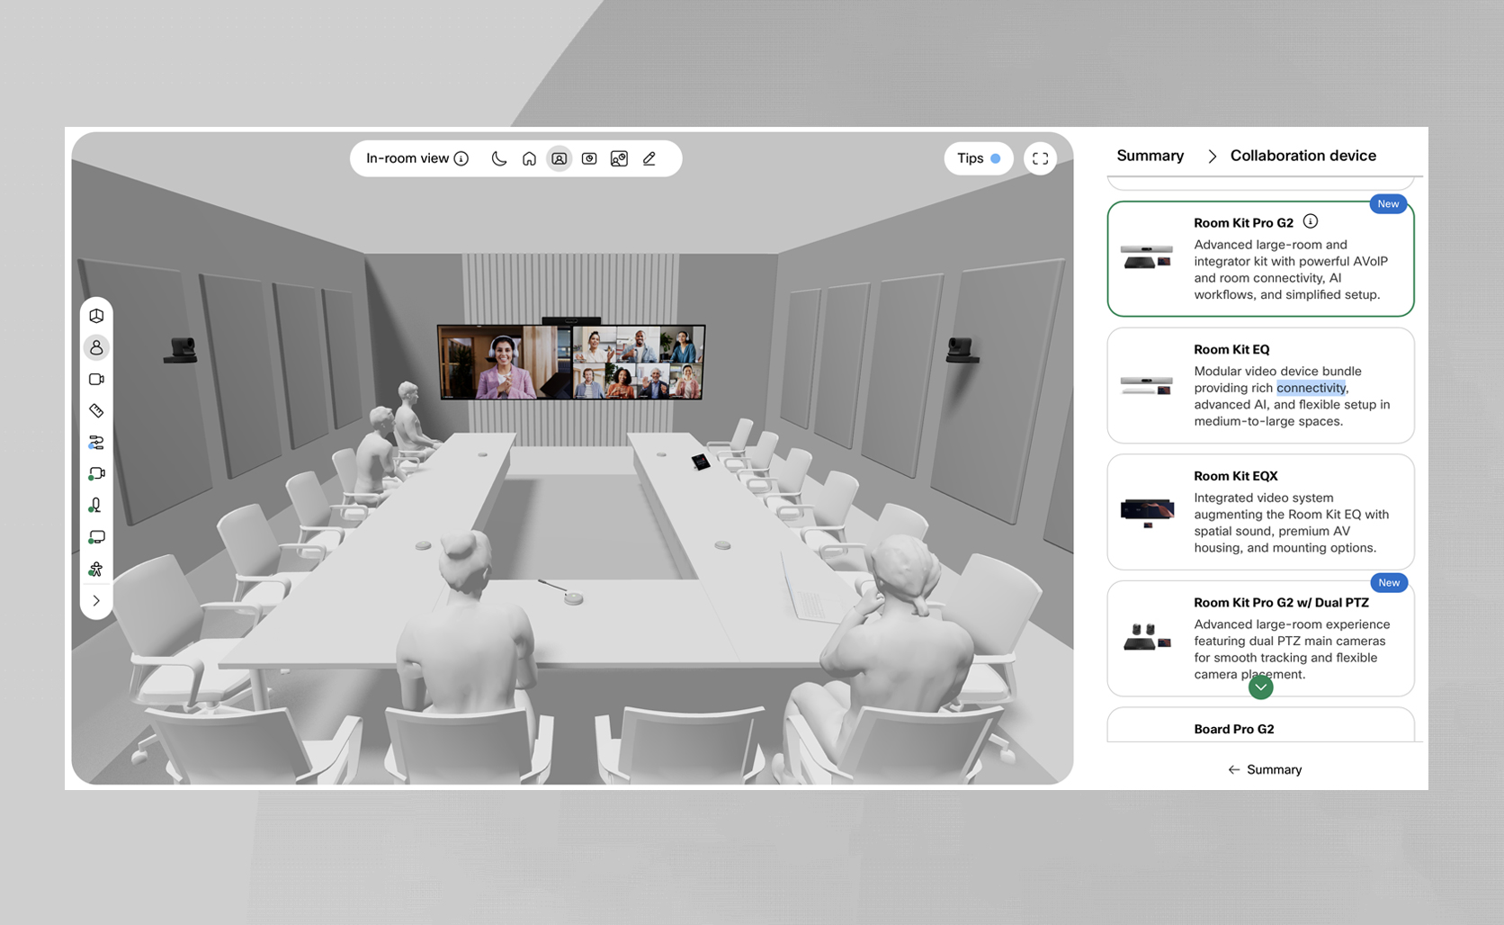Click the accessibility figure icon
The image size is (1504, 925).
96,569
